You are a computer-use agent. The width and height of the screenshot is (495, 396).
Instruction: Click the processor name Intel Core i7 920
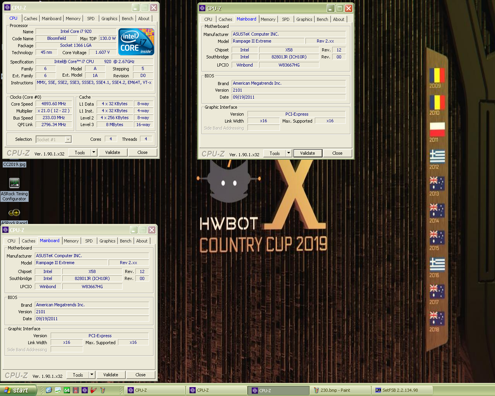tap(76, 31)
